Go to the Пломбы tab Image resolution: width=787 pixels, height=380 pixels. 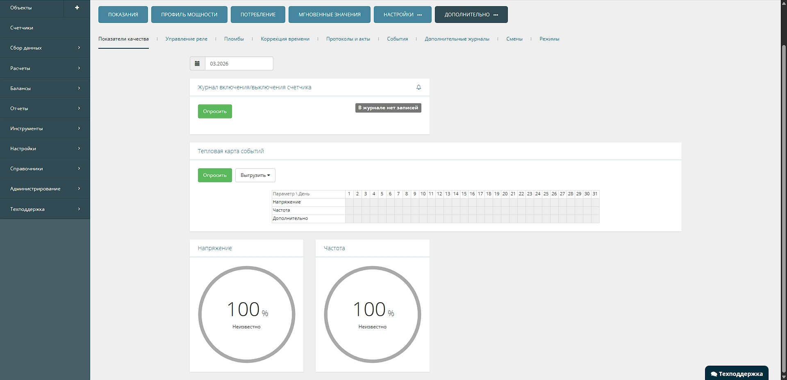coord(234,39)
